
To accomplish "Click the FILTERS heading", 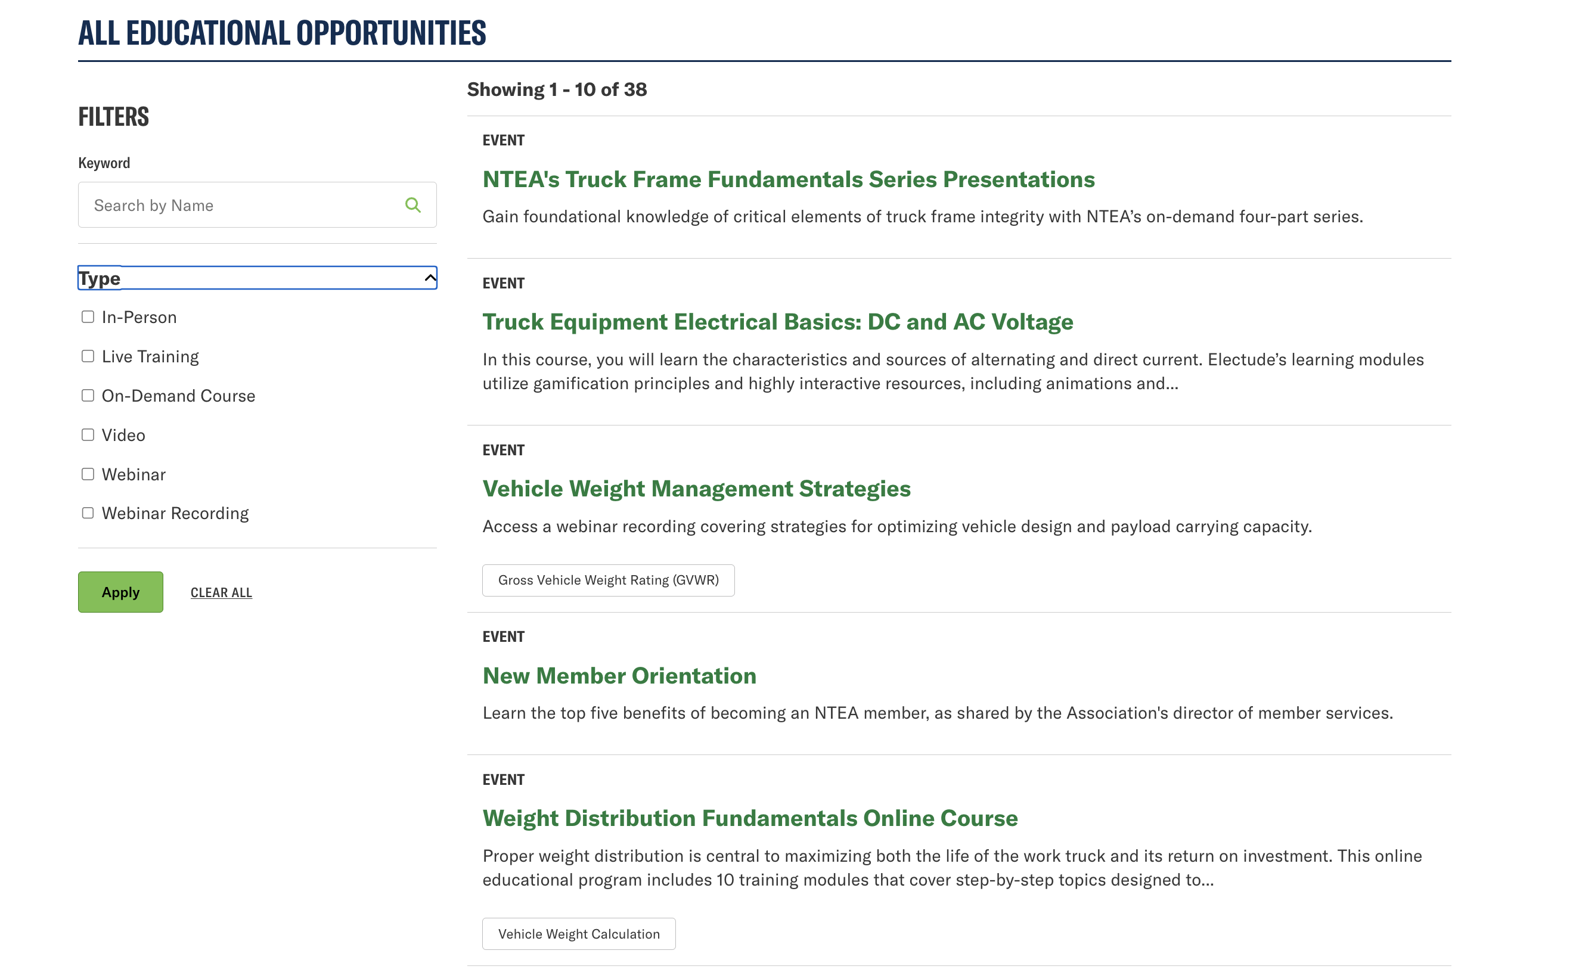I will 113,117.
